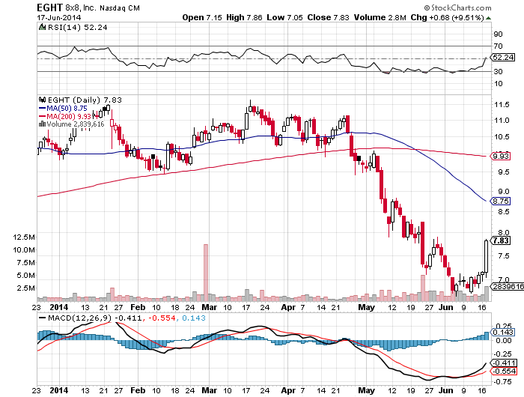Click the 8.75 blue price axis tag

(500, 201)
